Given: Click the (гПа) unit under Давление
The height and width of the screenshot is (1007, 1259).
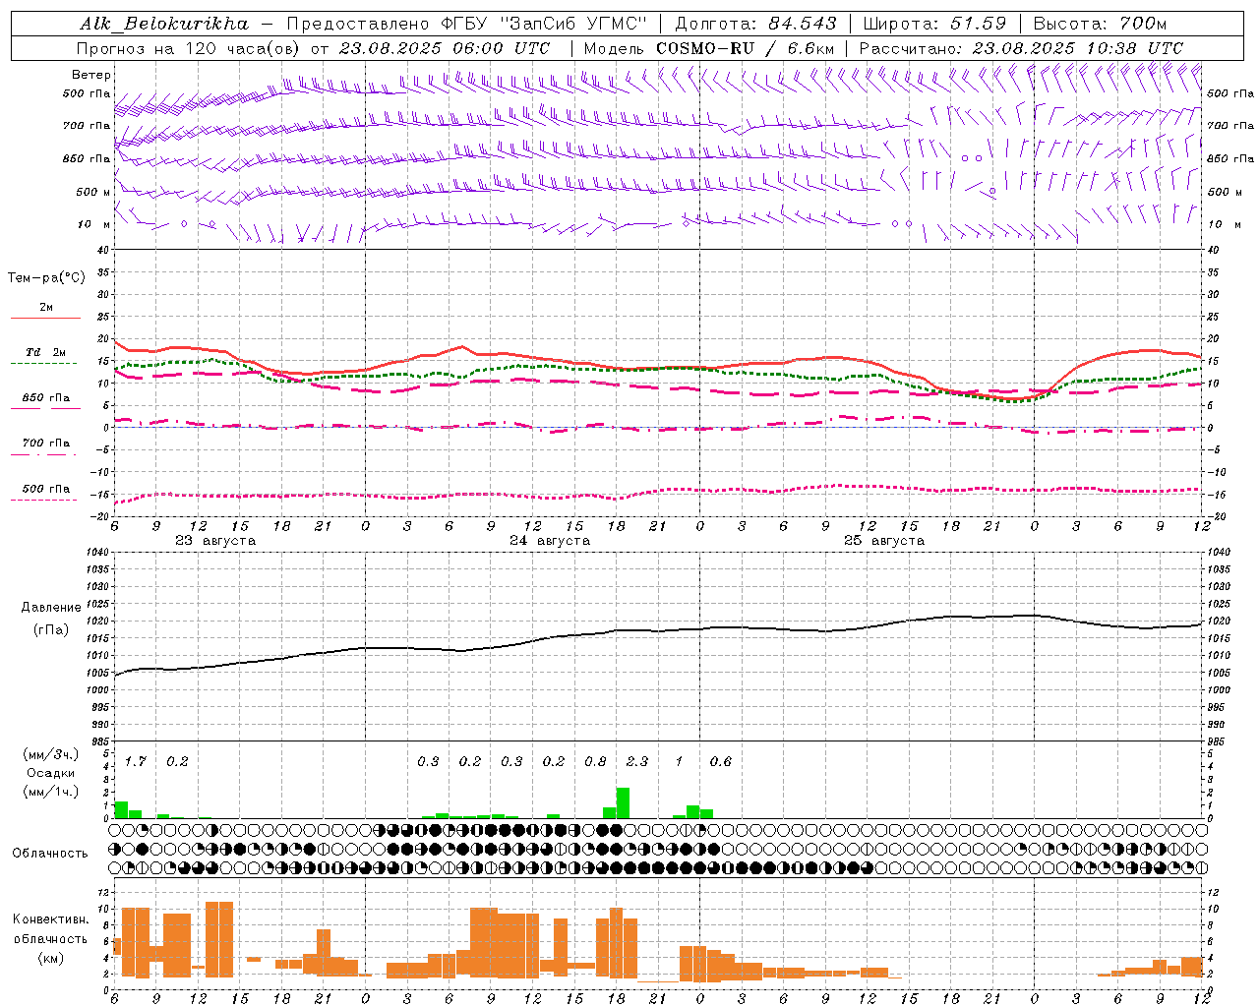Looking at the screenshot, I should click(x=51, y=630).
